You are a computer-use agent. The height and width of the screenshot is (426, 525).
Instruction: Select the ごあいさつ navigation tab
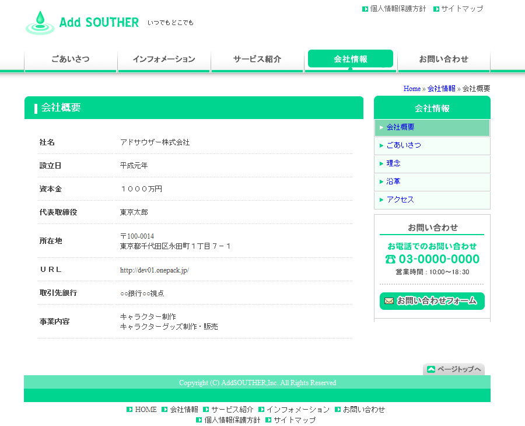[71, 60]
